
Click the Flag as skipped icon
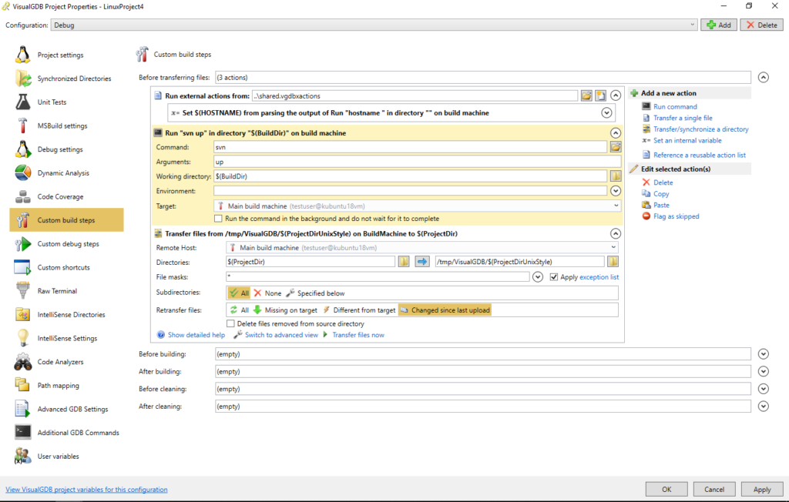(646, 216)
